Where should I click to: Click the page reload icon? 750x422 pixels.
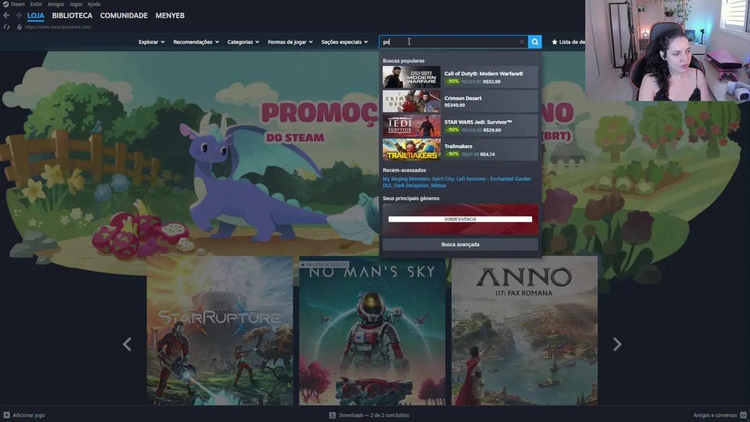6,27
